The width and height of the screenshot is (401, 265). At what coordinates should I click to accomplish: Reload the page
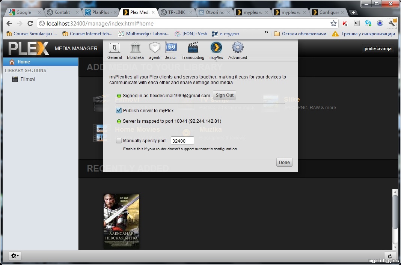[30, 24]
